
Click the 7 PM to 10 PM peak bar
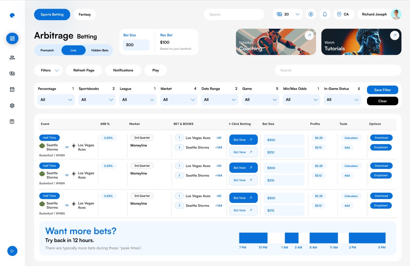(x=253, y=238)
